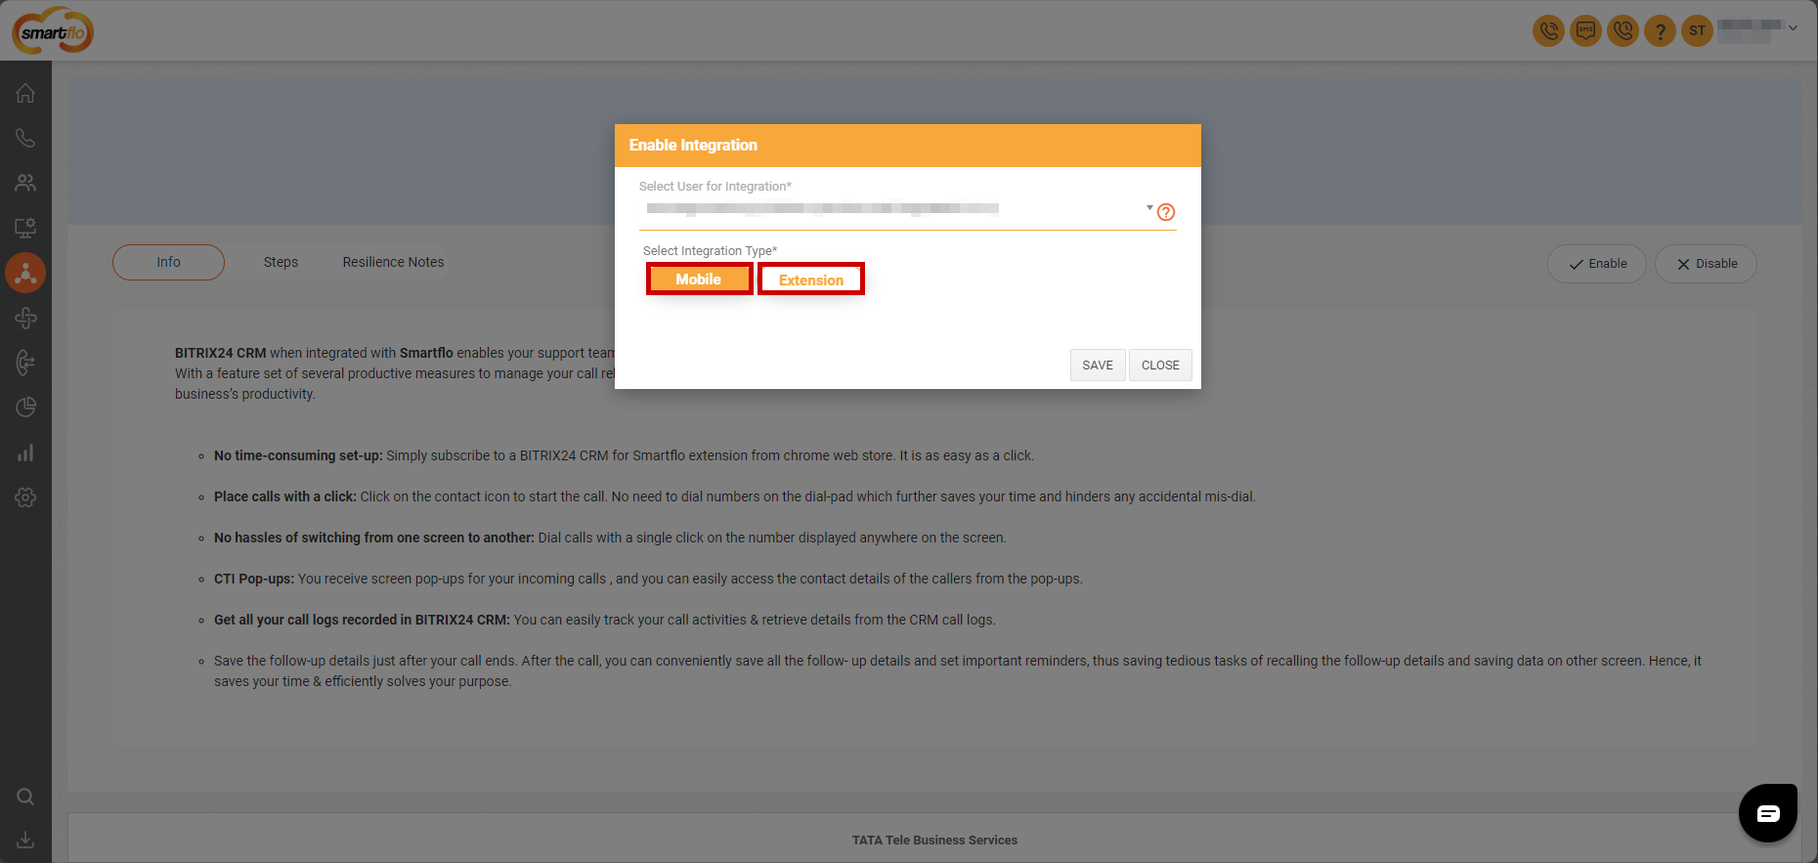Viewport: 1818px width, 863px height.
Task: Click the 'CTI Pop-ups:' bullet text
Action: [254, 579]
